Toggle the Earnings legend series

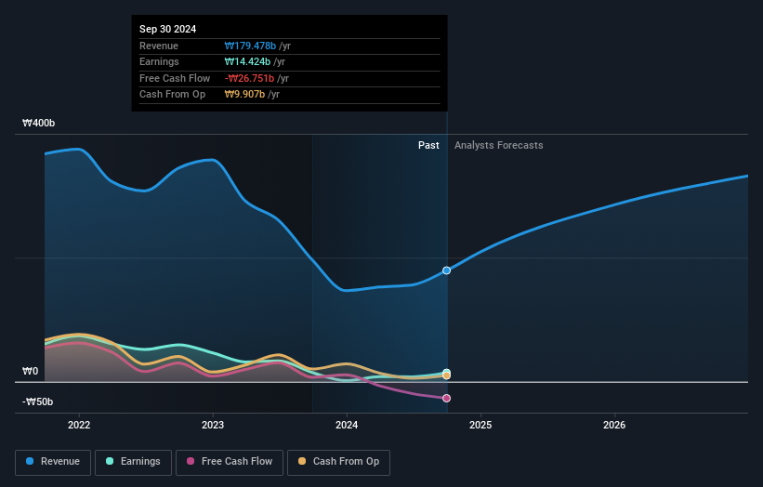pyautogui.click(x=133, y=462)
